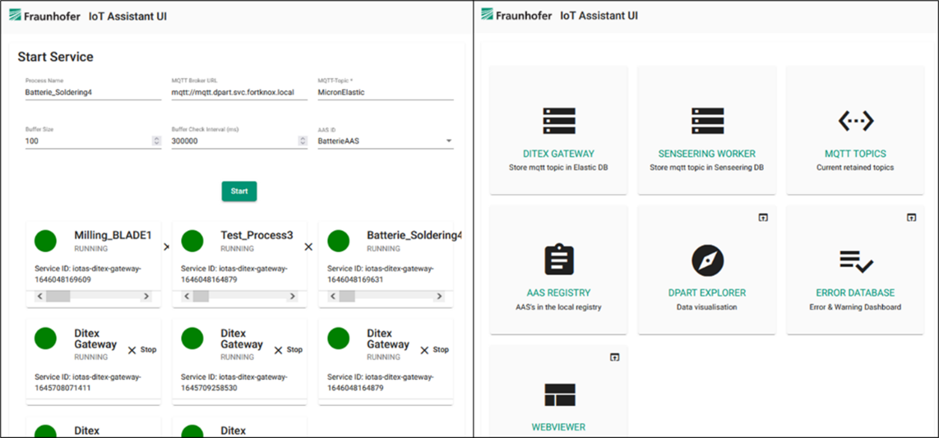Click 'Store mqtt topic in Senseering DB' text
Screen dimensions: 939x438
pos(706,168)
